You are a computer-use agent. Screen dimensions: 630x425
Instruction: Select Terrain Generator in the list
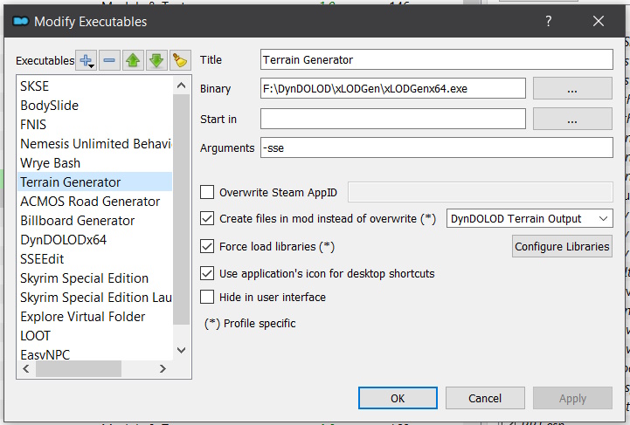pyautogui.click(x=95, y=182)
